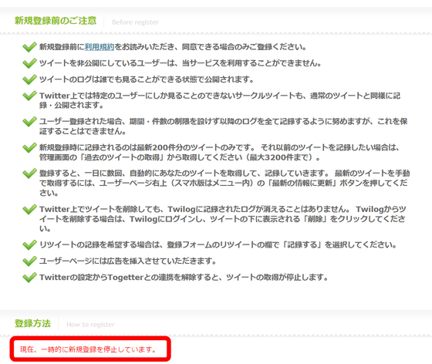Click checkmark beside ユーザーページには広告 line
The width and height of the screenshot is (432, 364).
[29, 261]
